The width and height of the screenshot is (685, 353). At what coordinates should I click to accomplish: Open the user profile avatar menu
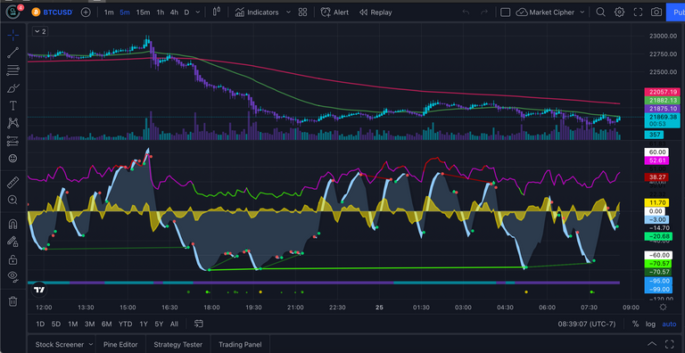tap(13, 12)
